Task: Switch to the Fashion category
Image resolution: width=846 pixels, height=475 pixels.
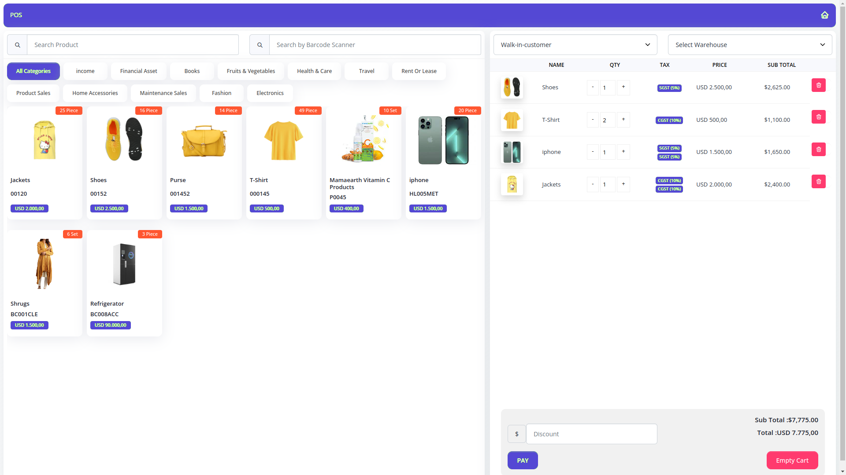Action: click(x=221, y=93)
